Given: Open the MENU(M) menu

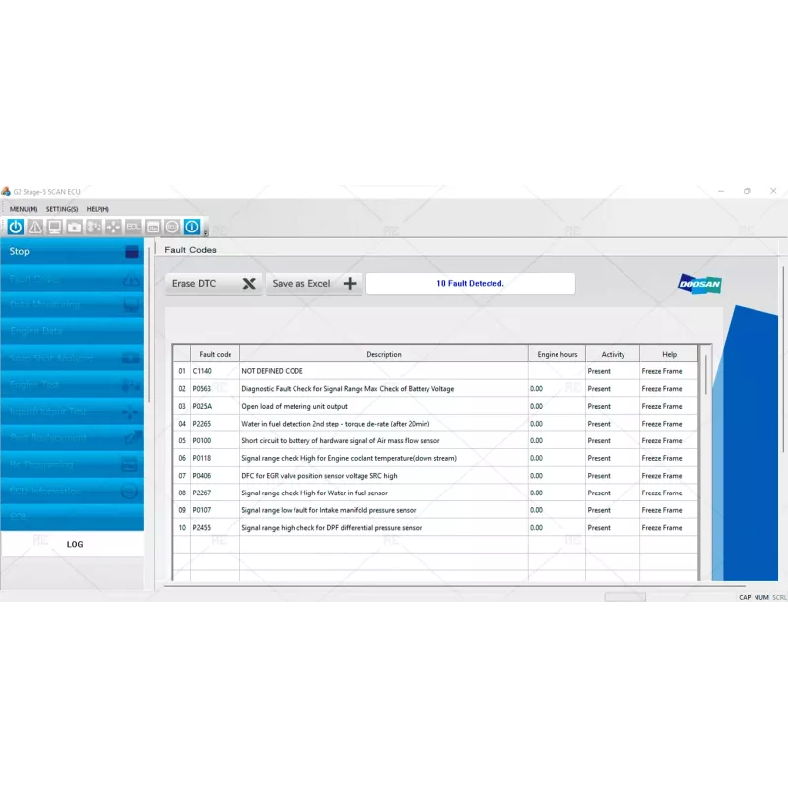Looking at the screenshot, I should [x=24, y=209].
